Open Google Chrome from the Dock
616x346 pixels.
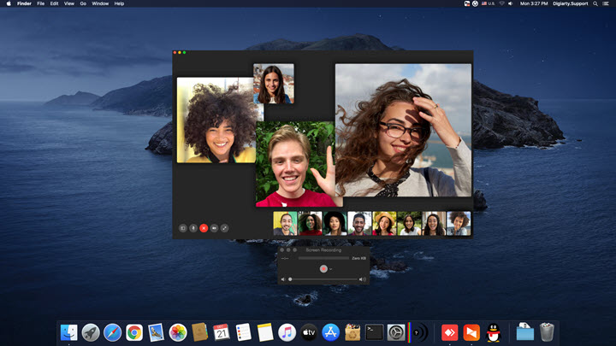coord(134,332)
